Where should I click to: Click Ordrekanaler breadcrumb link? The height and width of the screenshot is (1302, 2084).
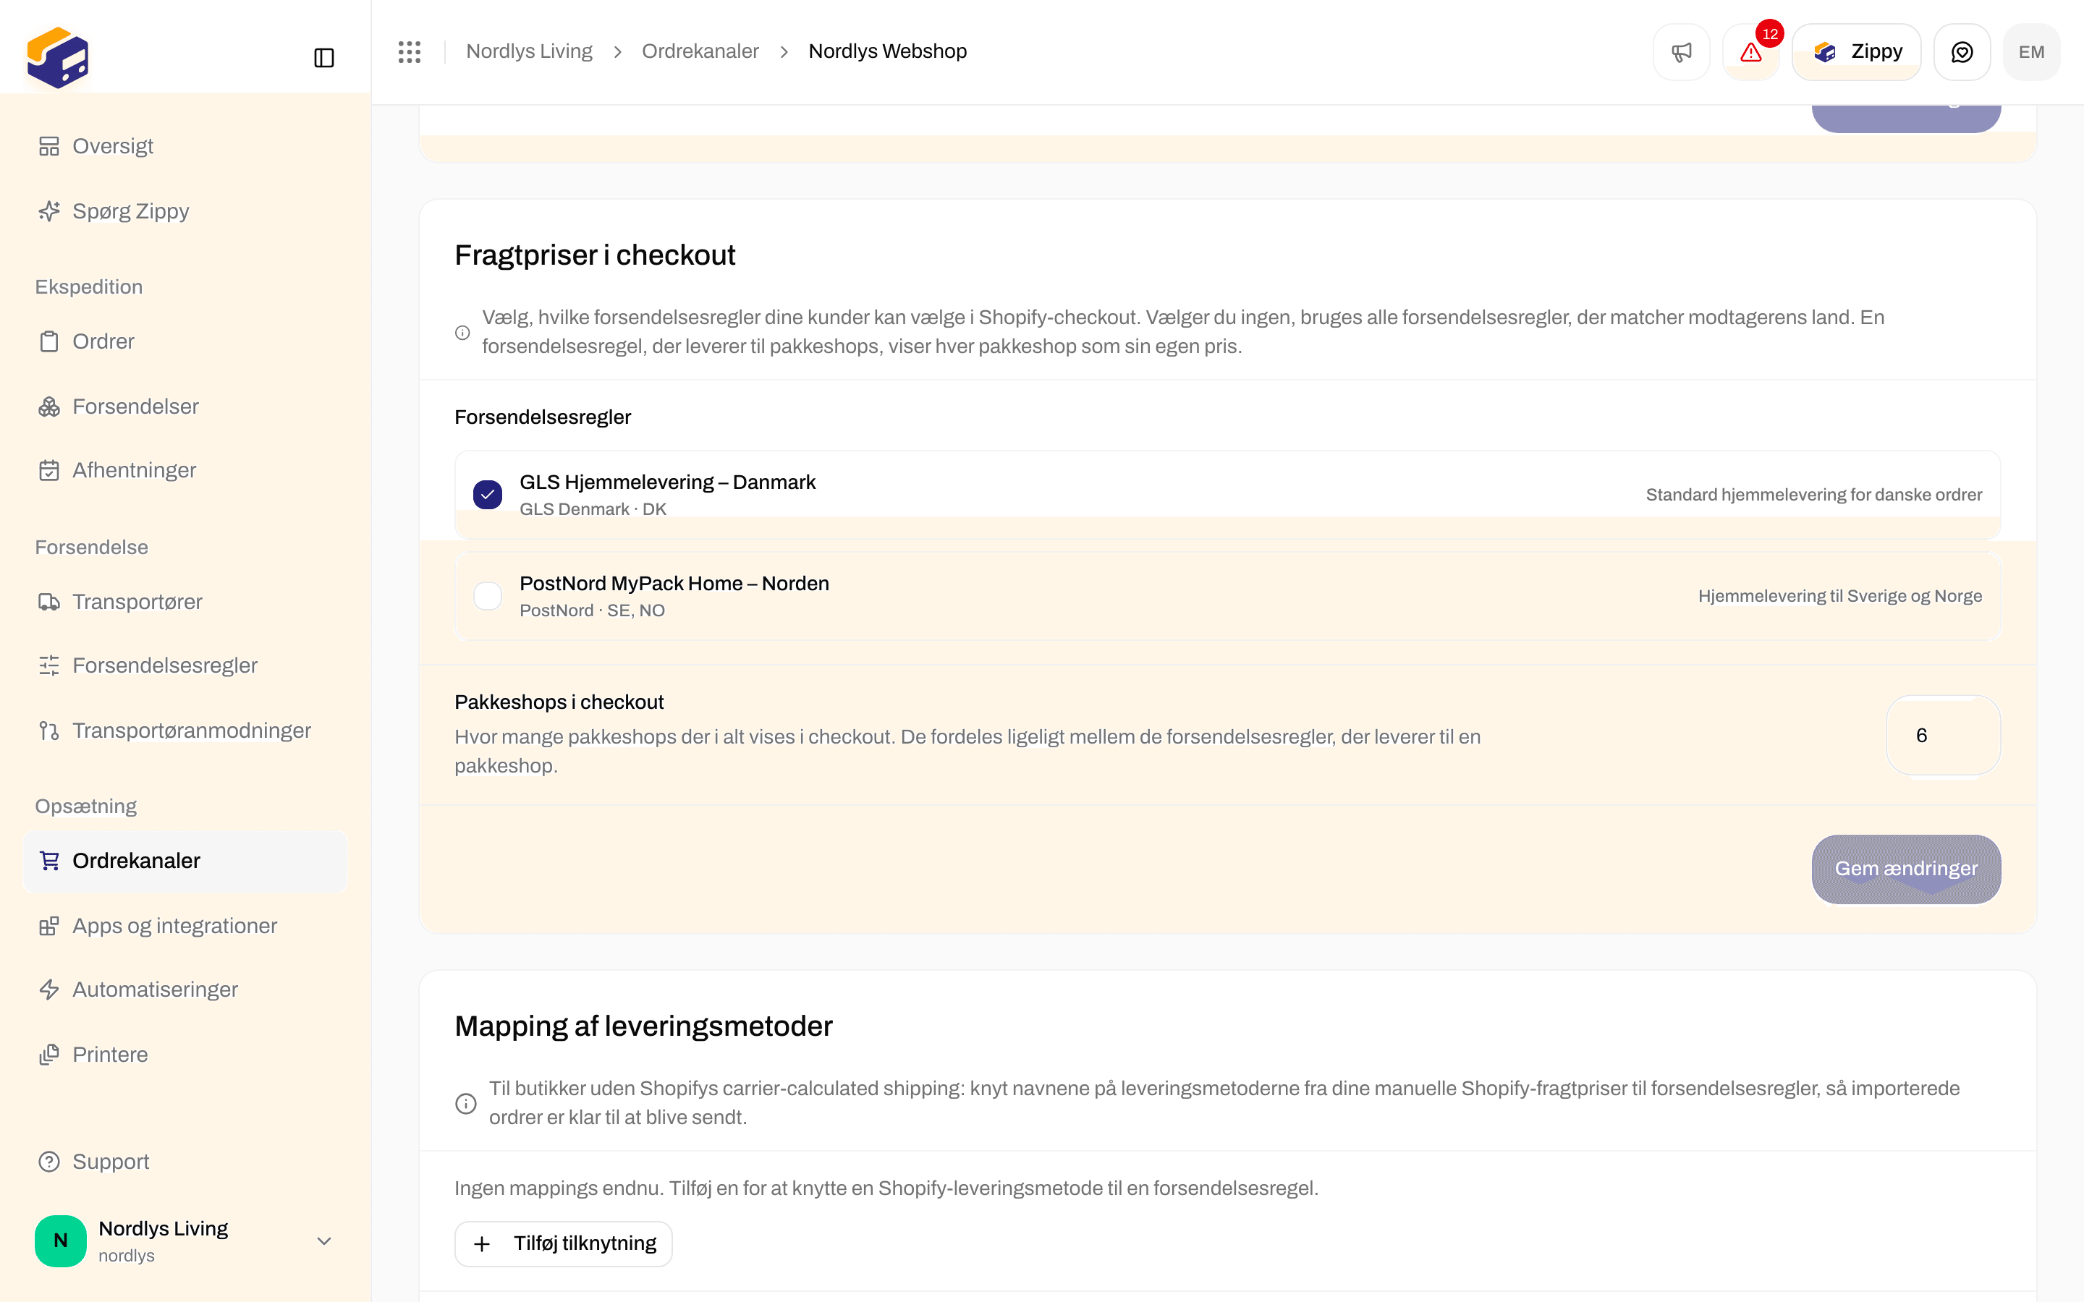[700, 51]
